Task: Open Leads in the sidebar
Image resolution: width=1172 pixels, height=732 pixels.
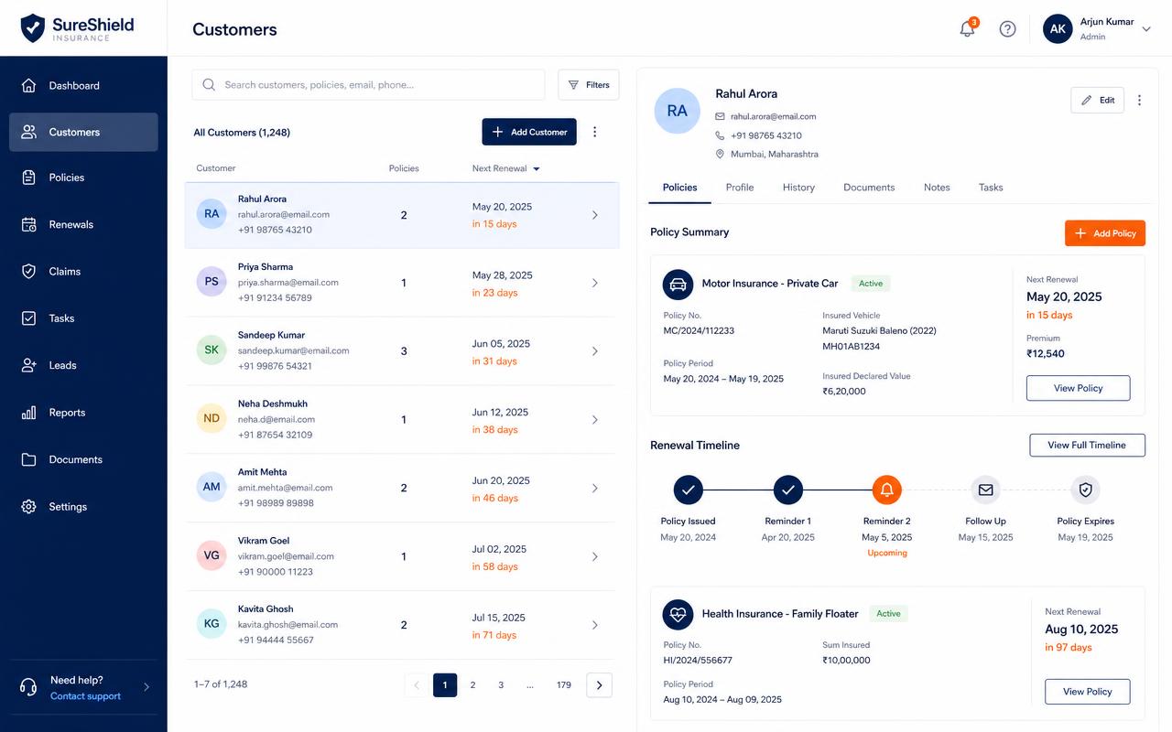Action: (83, 365)
